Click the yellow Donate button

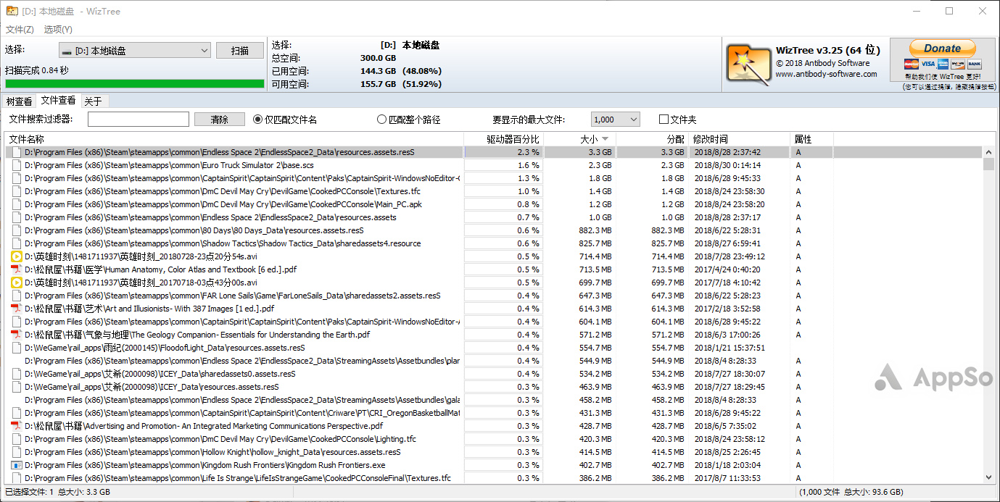(x=942, y=49)
